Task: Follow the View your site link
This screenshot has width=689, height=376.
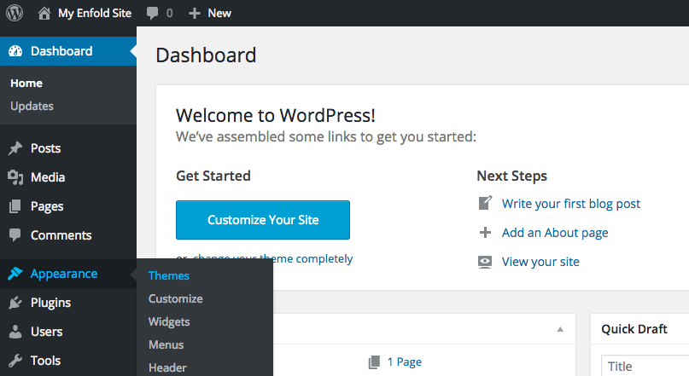Action: [x=540, y=262]
